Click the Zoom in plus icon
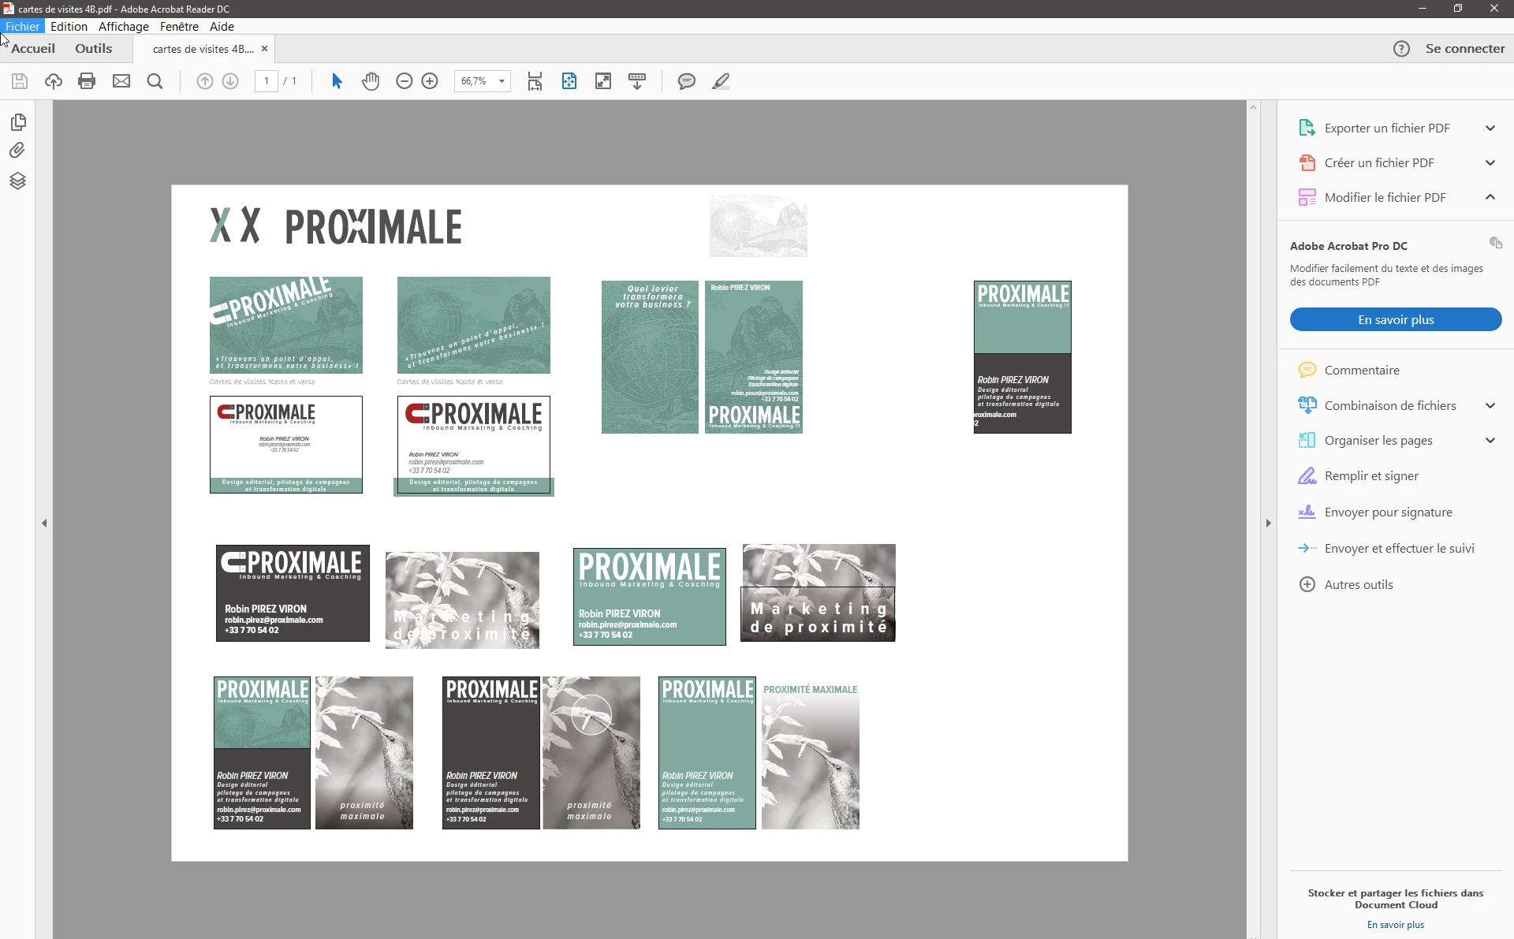Screen dimensions: 1514x939 coord(430,81)
